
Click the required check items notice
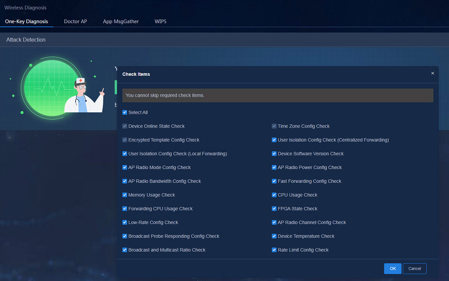277,95
